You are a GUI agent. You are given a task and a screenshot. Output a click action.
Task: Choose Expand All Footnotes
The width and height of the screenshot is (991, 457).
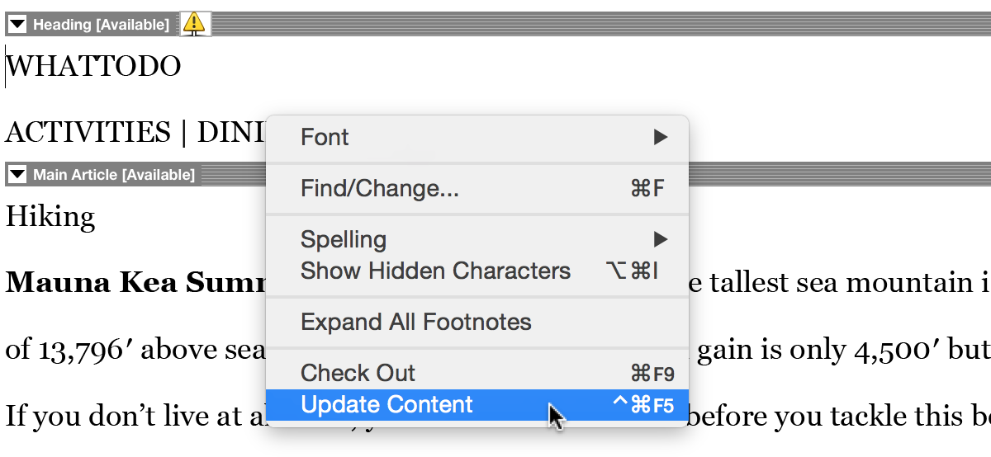pyautogui.click(x=415, y=322)
